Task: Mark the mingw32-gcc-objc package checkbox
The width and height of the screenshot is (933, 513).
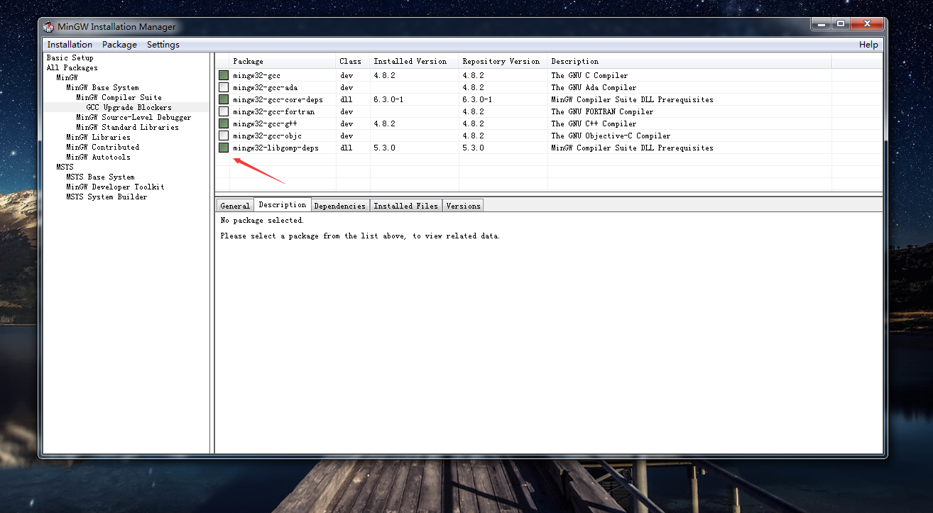Action: coord(224,136)
